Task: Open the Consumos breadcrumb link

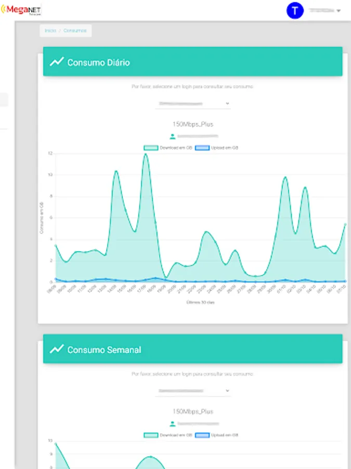Action: click(x=75, y=31)
